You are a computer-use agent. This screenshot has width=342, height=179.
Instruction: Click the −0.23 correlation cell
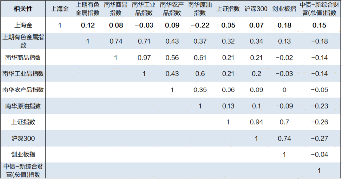pos(319,106)
